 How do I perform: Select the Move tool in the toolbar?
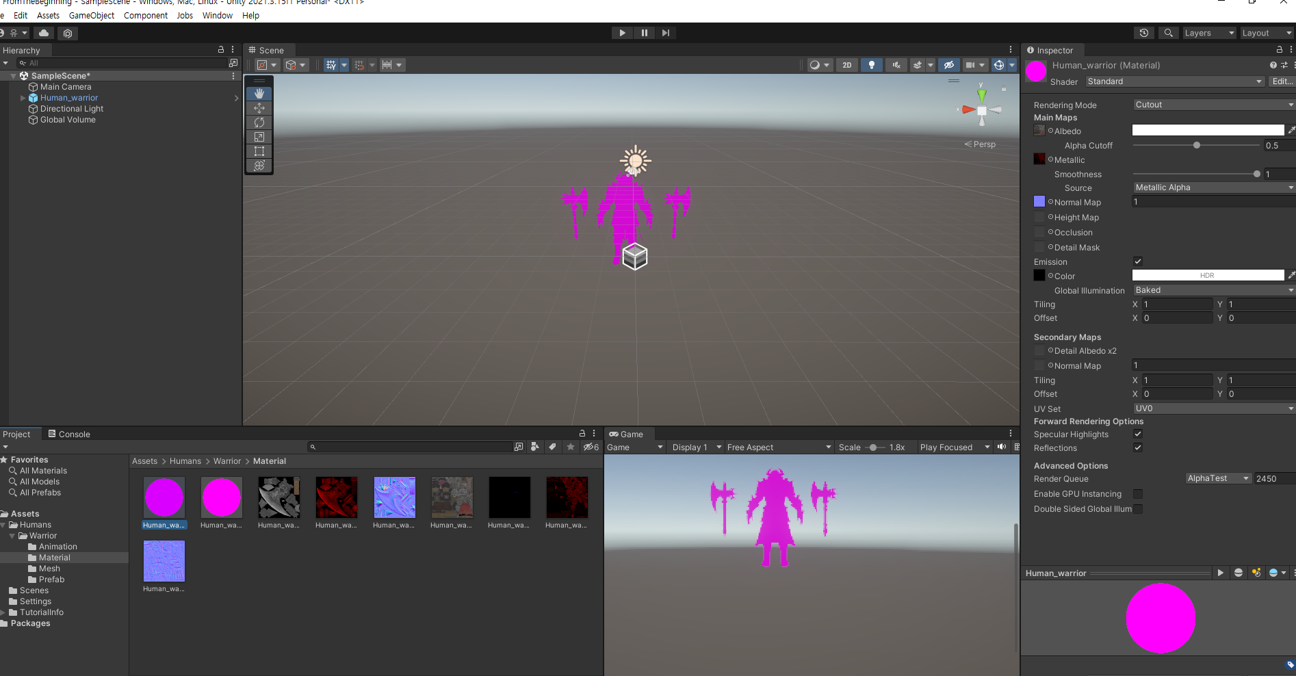[259, 108]
